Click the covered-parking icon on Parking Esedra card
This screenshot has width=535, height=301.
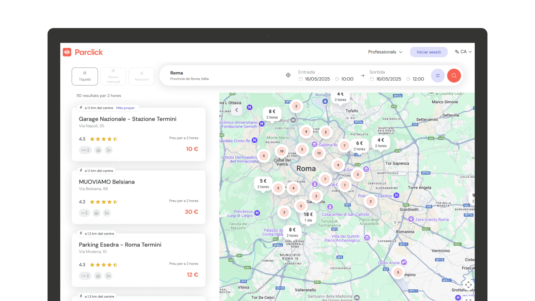click(98, 275)
